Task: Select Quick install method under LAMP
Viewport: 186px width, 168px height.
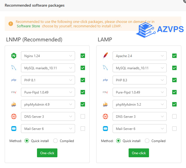Action: click(x=118, y=141)
